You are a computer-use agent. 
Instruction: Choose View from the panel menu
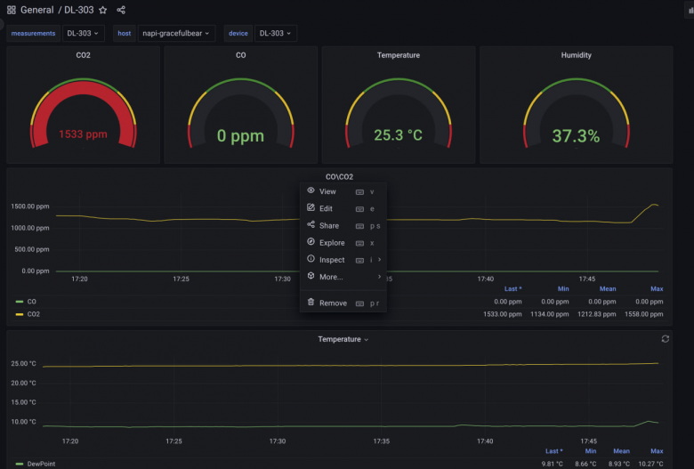[343, 191]
